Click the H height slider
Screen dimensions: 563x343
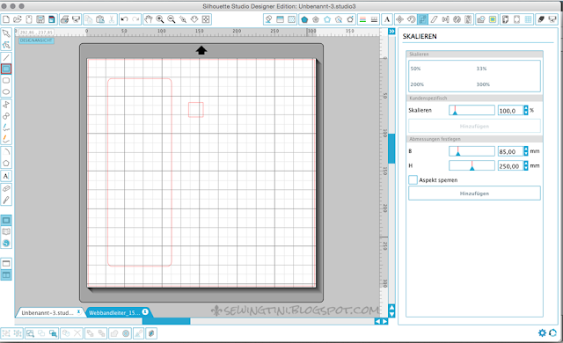coord(472,165)
